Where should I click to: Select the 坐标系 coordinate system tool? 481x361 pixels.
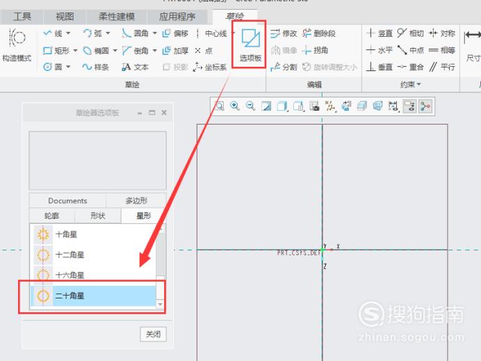point(210,67)
